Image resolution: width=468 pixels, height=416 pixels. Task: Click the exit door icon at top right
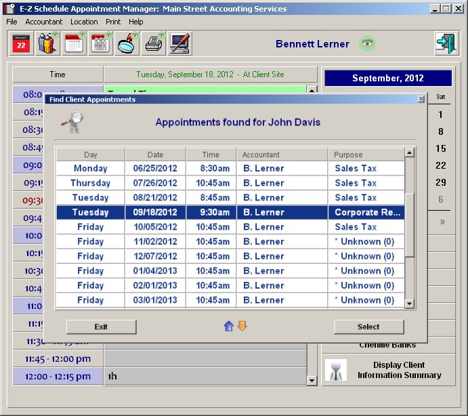[x=446, y=44]
